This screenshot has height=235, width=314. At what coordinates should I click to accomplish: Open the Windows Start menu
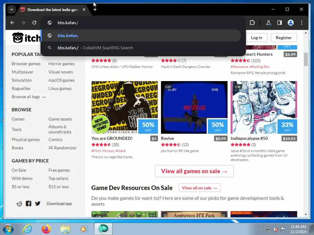(x=8, y=229)
